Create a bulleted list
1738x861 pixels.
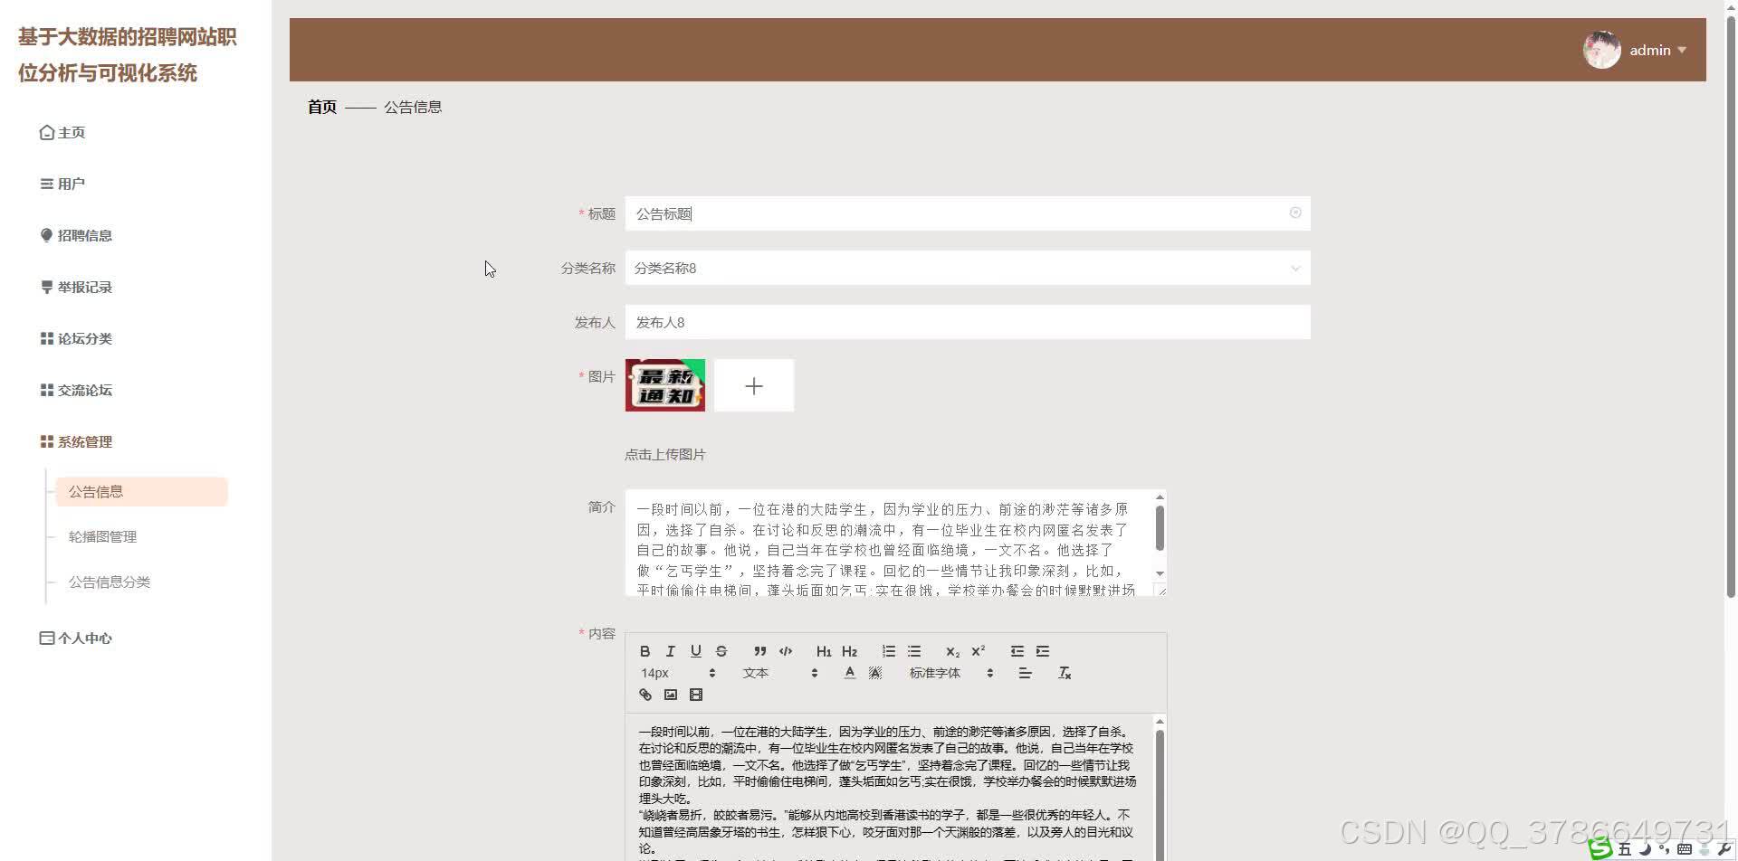(x=914, y=651)
